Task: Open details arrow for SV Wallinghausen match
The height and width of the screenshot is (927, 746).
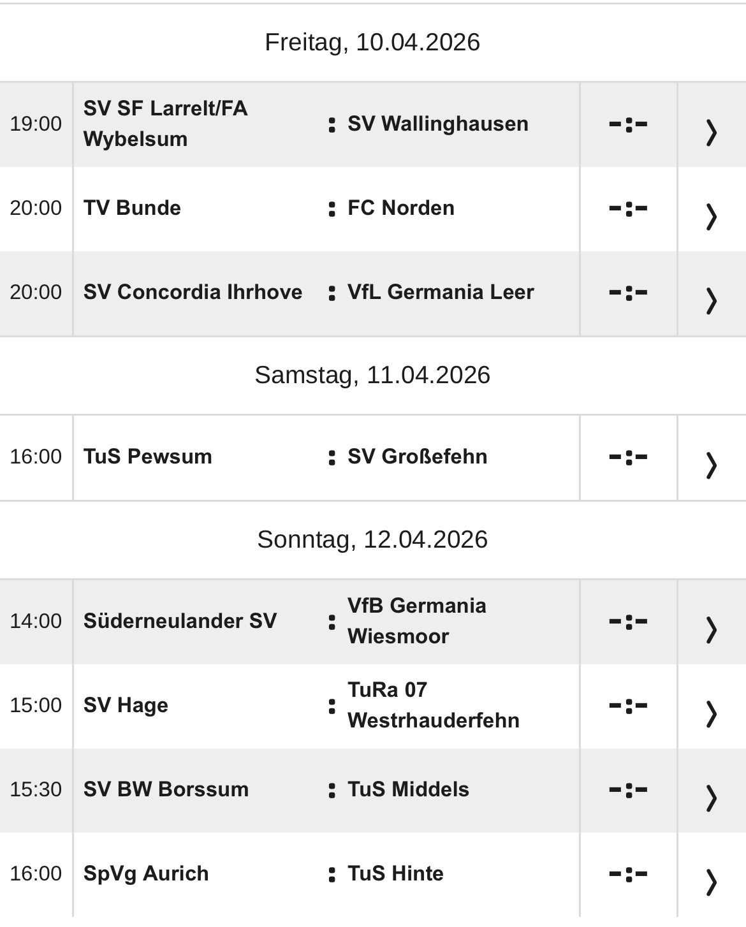Action: click(712, 133)
